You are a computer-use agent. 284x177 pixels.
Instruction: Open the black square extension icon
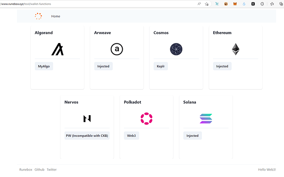[253, 4]
